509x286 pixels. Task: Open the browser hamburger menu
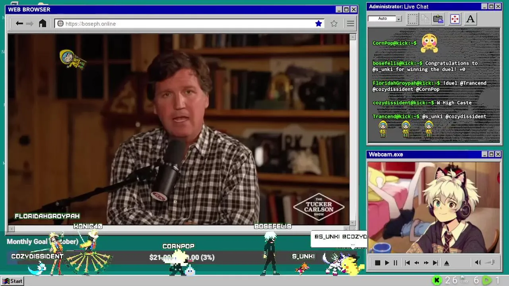[350, 24]
